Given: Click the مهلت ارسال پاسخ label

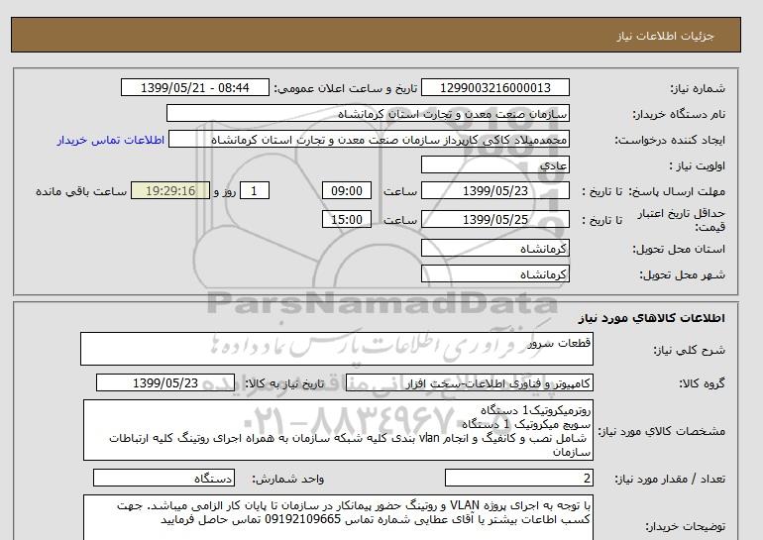Looking at the screenshot, I should tap(678, 191).
